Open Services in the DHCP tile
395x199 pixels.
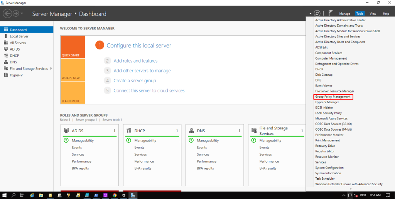pos(140,154)
